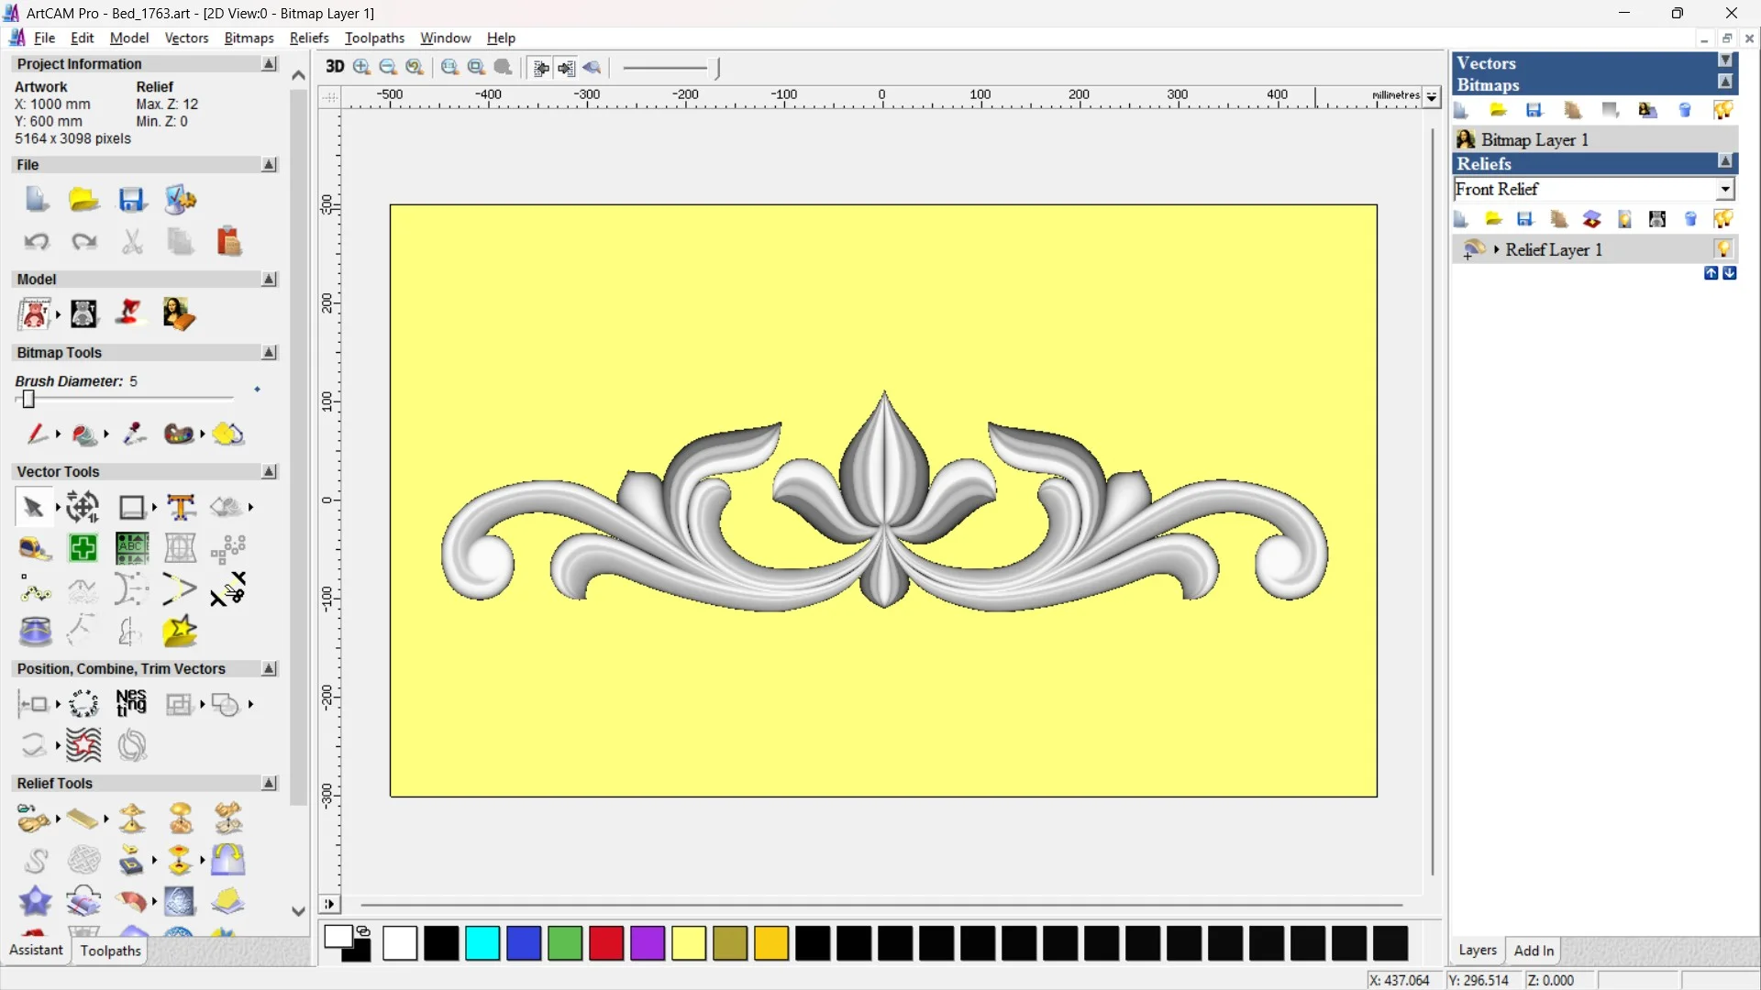Click the Save file icon in File panel
The image size is (1761, 990).
tap(132, 200)
